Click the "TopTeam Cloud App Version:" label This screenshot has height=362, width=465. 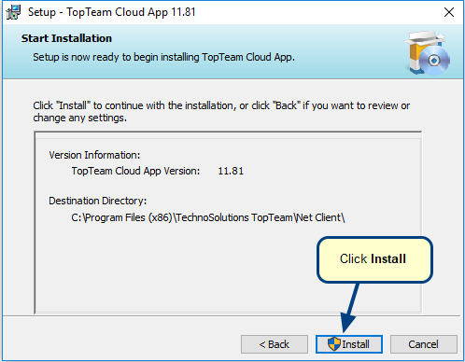coord(135,171)
